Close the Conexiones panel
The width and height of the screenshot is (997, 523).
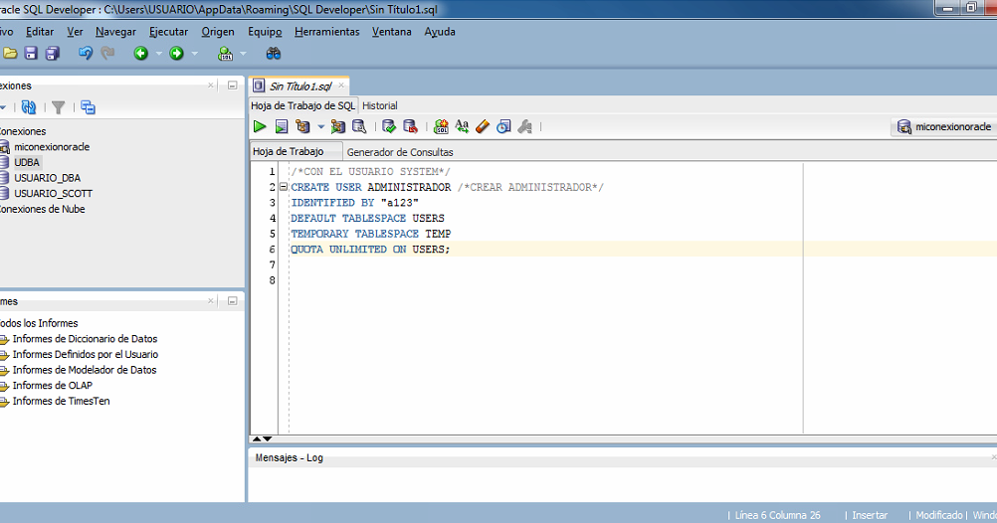coord(211,86)
